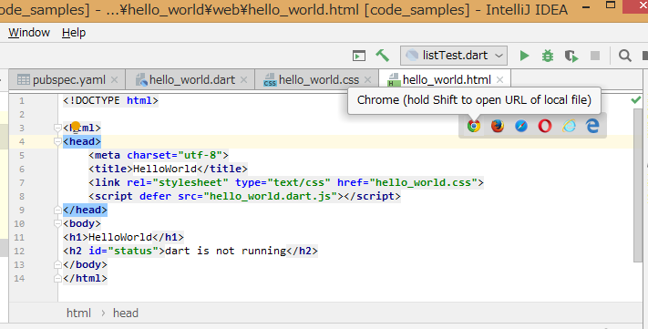
Task: Close the pubspec.yaml tab
Action: coord(115,80)
